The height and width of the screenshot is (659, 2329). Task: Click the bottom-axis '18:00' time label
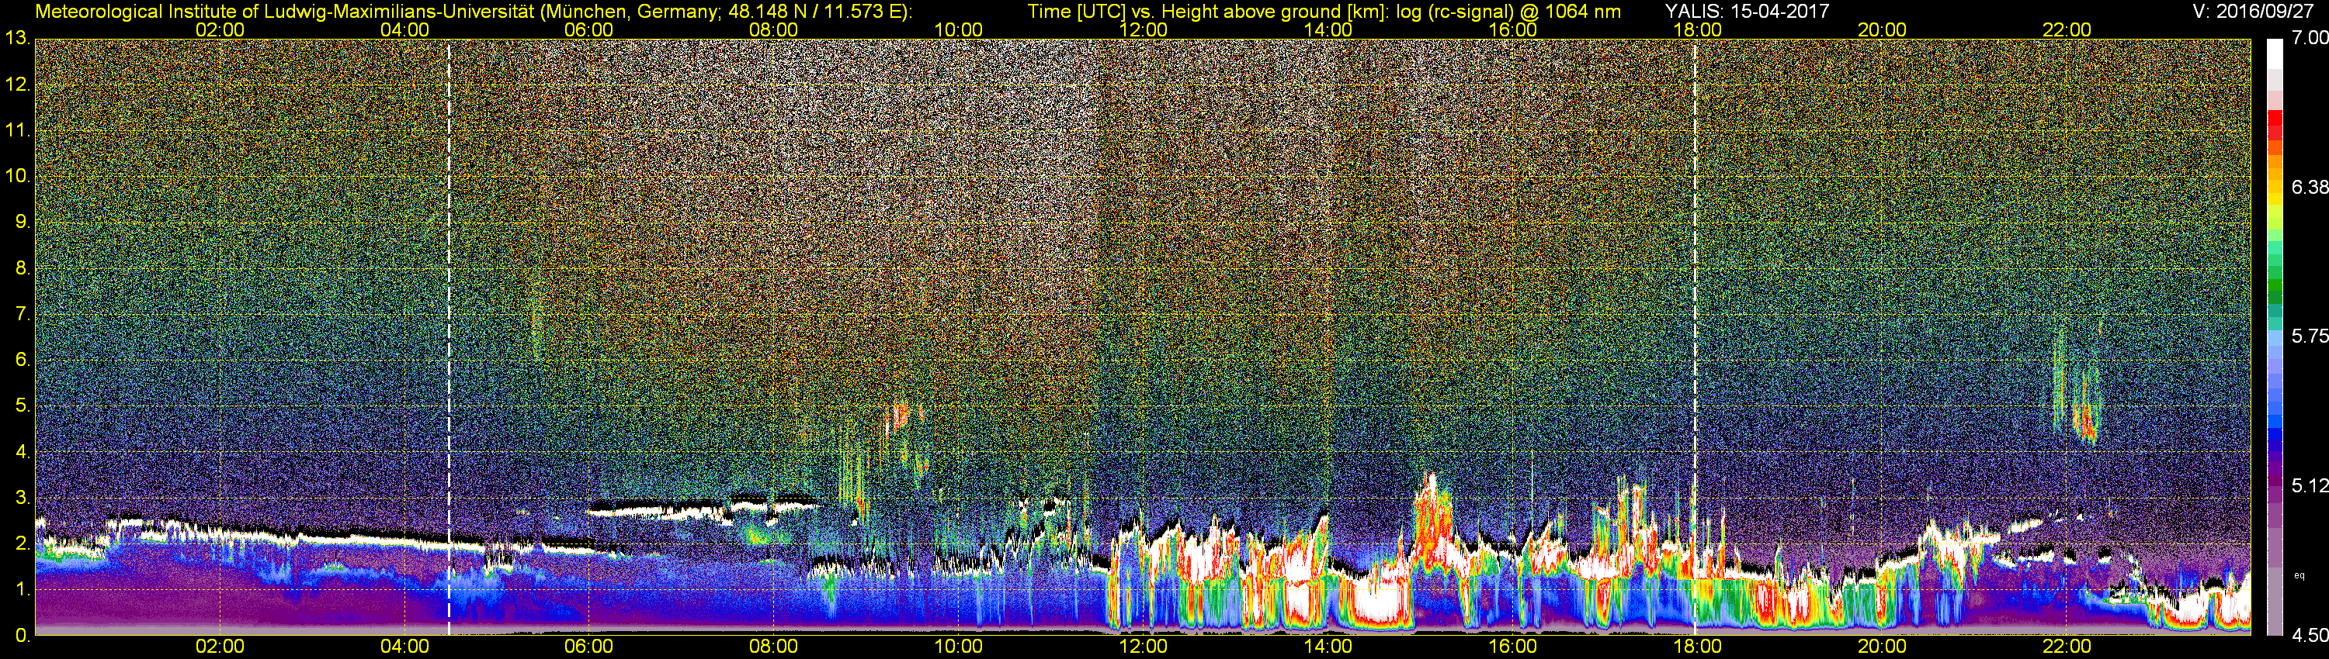click(1697, 647)
